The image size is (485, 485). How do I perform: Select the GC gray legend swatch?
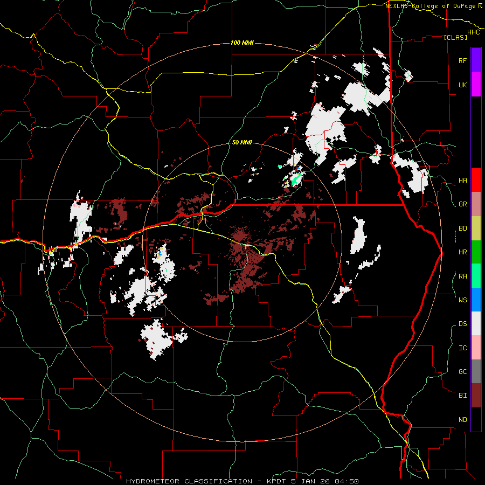point(476,371)
